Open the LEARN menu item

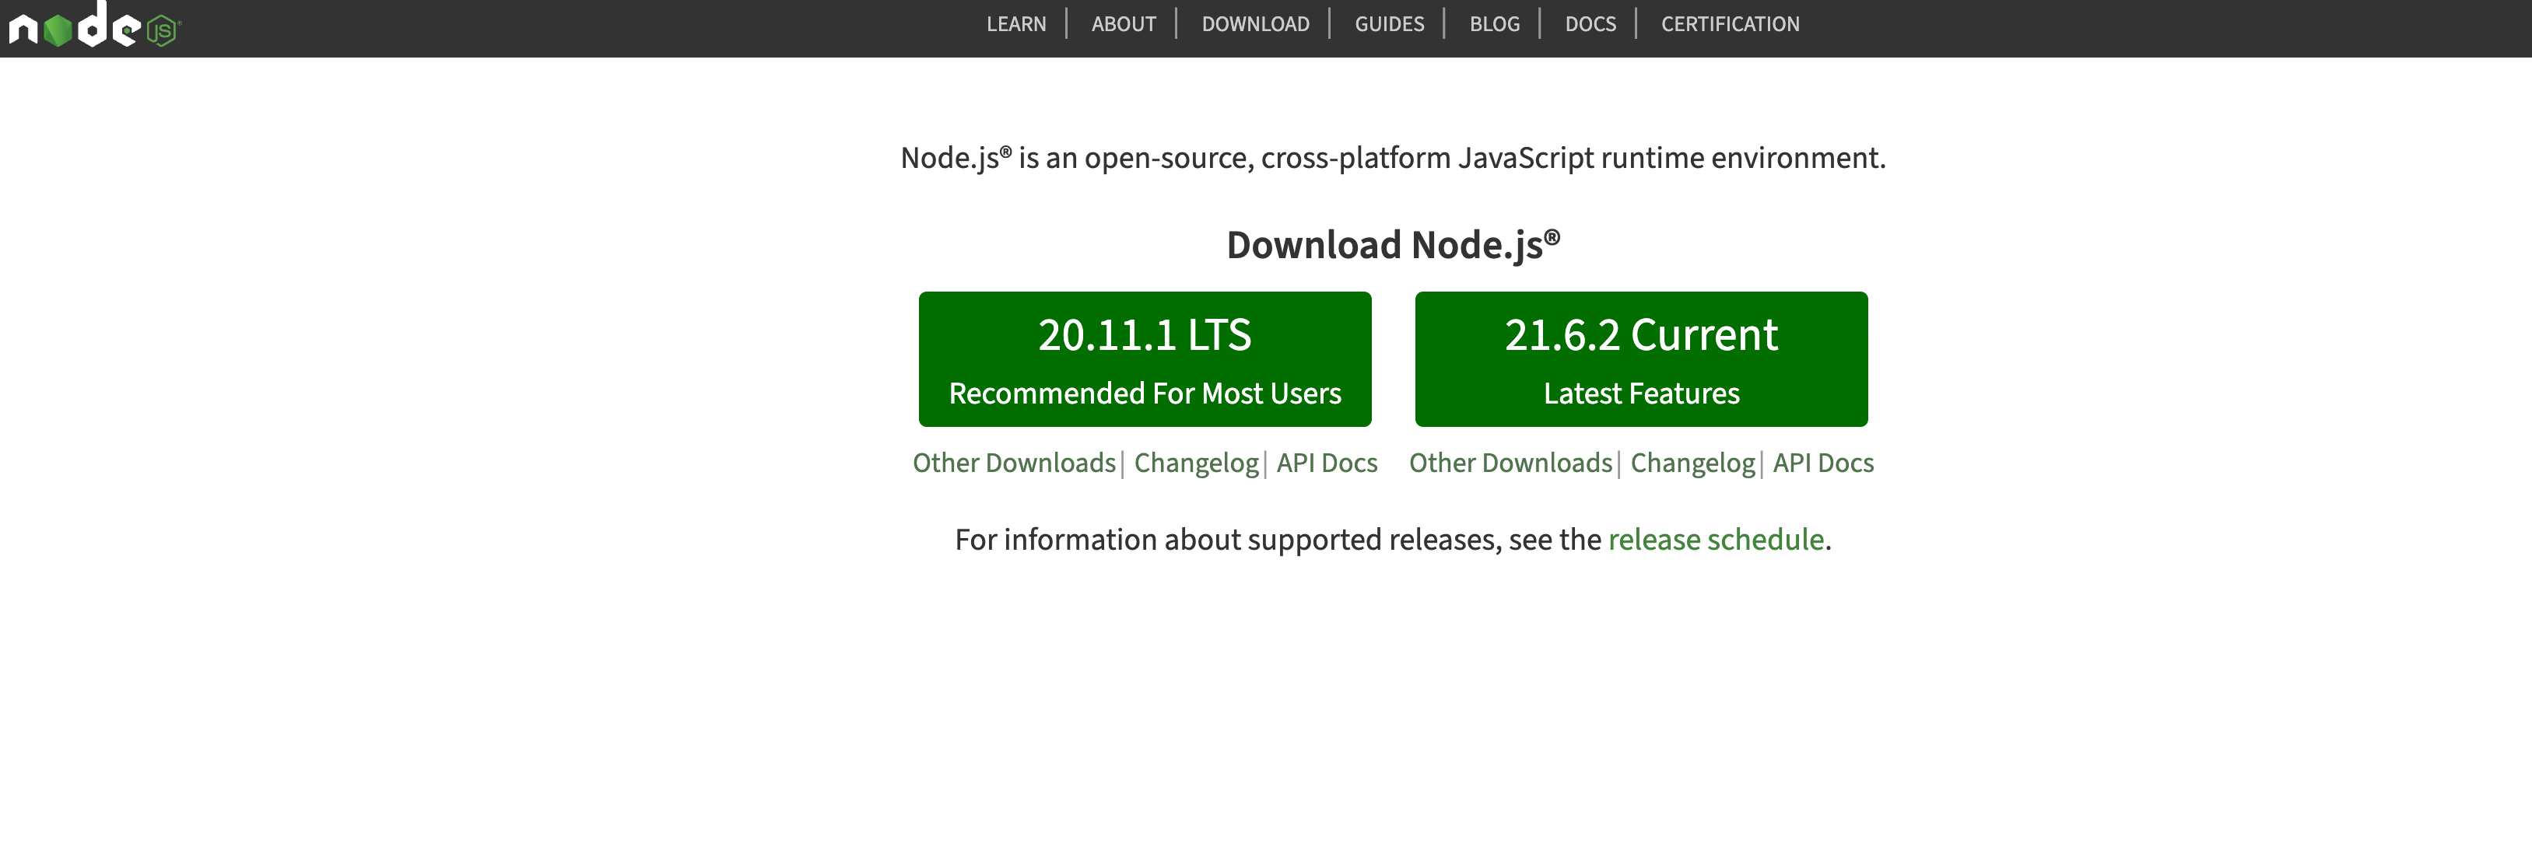[x=1015, y=25]
